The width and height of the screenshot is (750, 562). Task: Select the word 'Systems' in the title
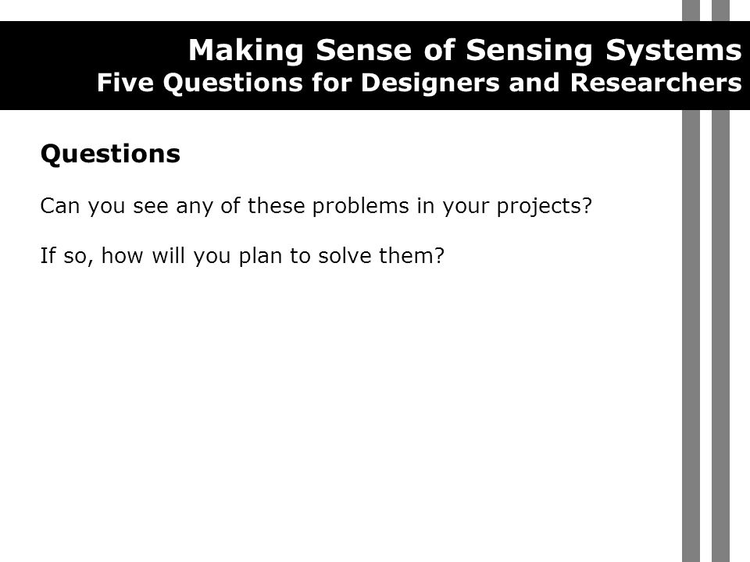pos(673,51)
